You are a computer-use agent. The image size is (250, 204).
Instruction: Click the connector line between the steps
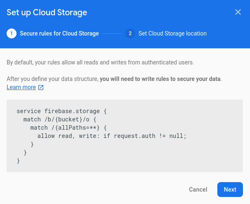[x=112, y=33]
